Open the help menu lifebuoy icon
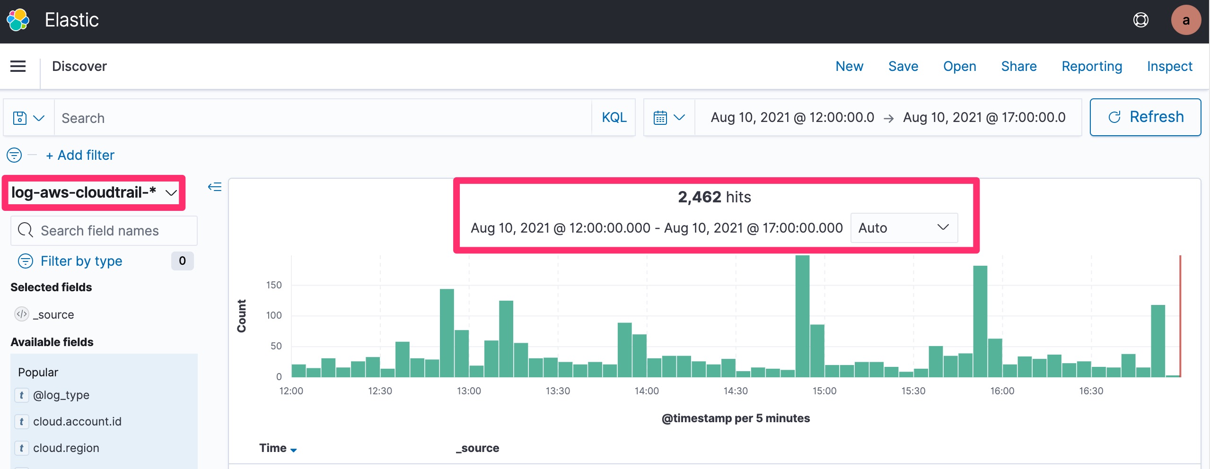This screenshot has width=1210, height=469. click(1140, 20)
